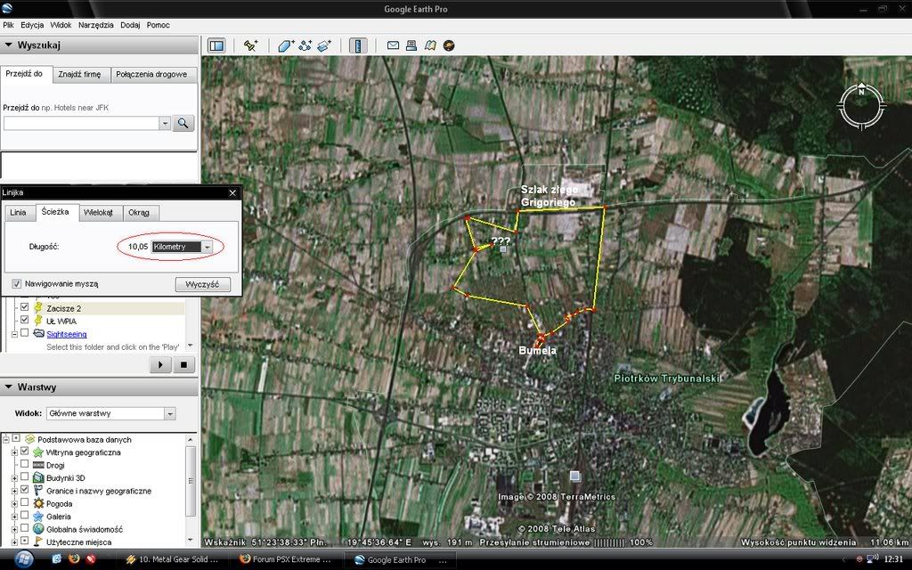This screenshot has height=570, width=912.
Task: Click the magnifier search button
Action: [x=183, y=123]
